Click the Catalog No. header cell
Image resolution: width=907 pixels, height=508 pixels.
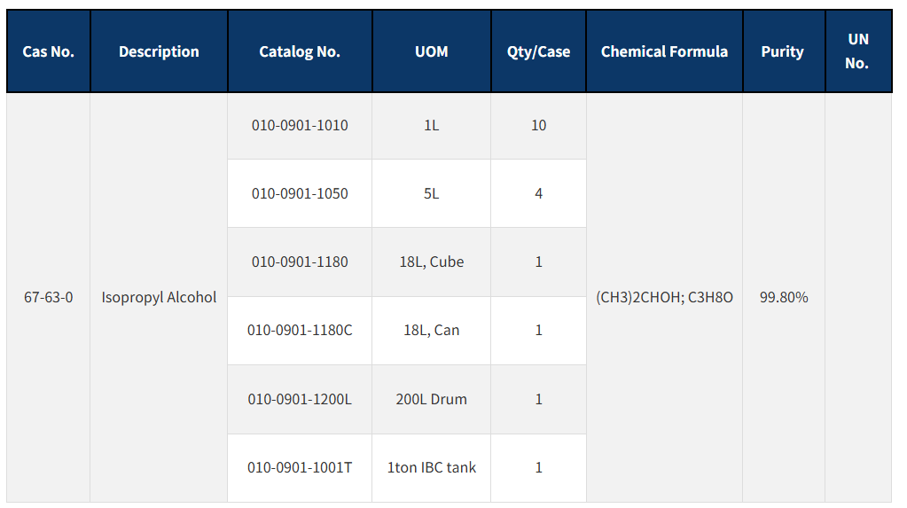pos(300,51)
